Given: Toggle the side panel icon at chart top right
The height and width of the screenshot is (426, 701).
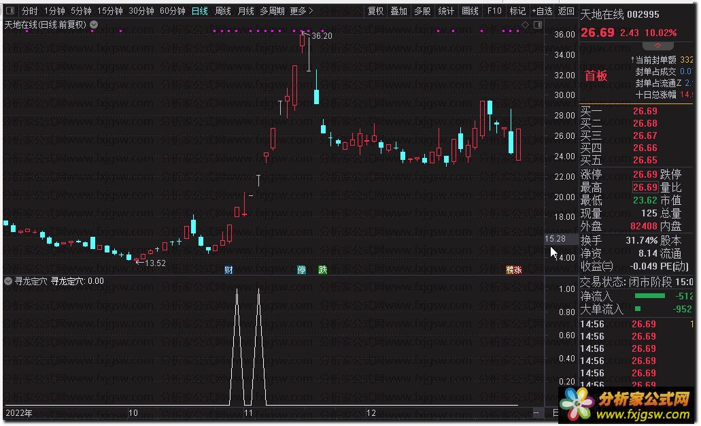Looking at the screenshot, I should click(x=538, y=24).
